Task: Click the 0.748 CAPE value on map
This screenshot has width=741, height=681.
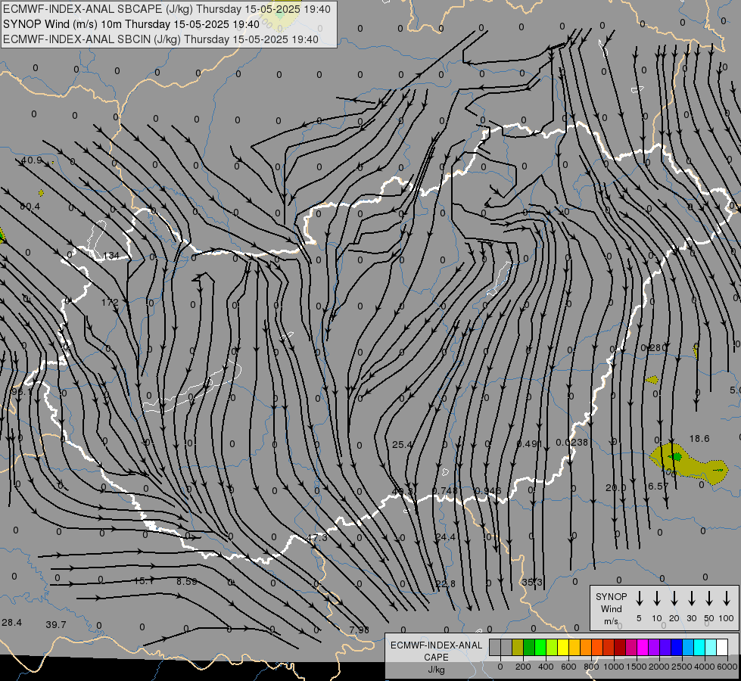Action: coord(445,491)
